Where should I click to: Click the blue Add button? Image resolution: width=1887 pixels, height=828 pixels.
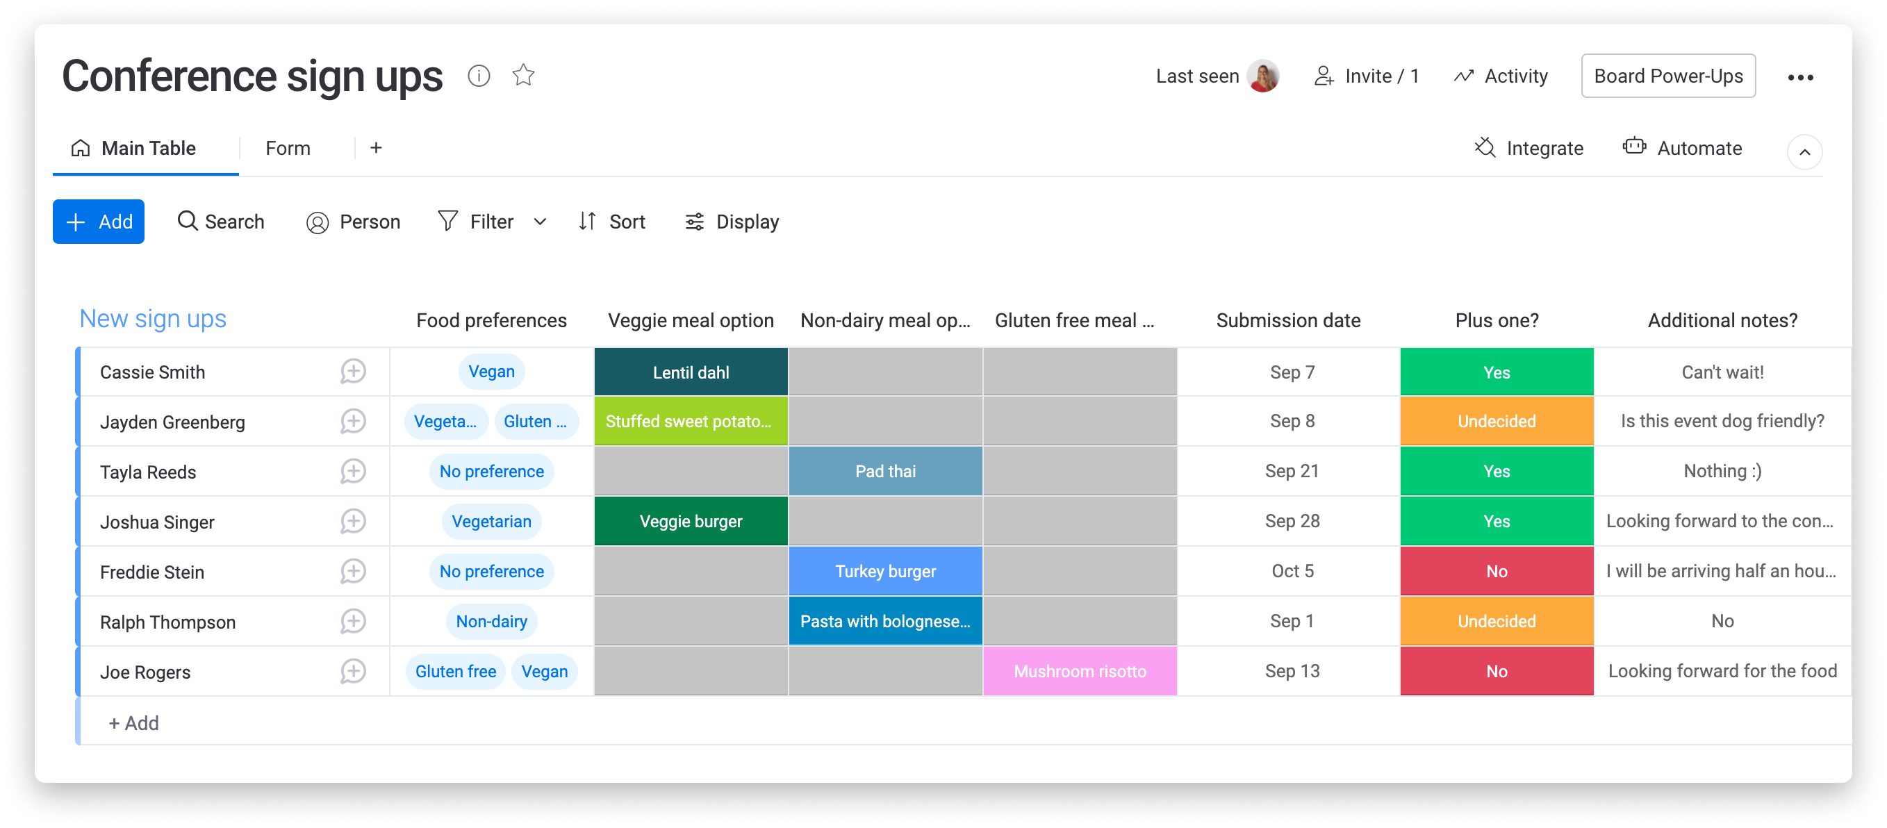coord(98,221)
